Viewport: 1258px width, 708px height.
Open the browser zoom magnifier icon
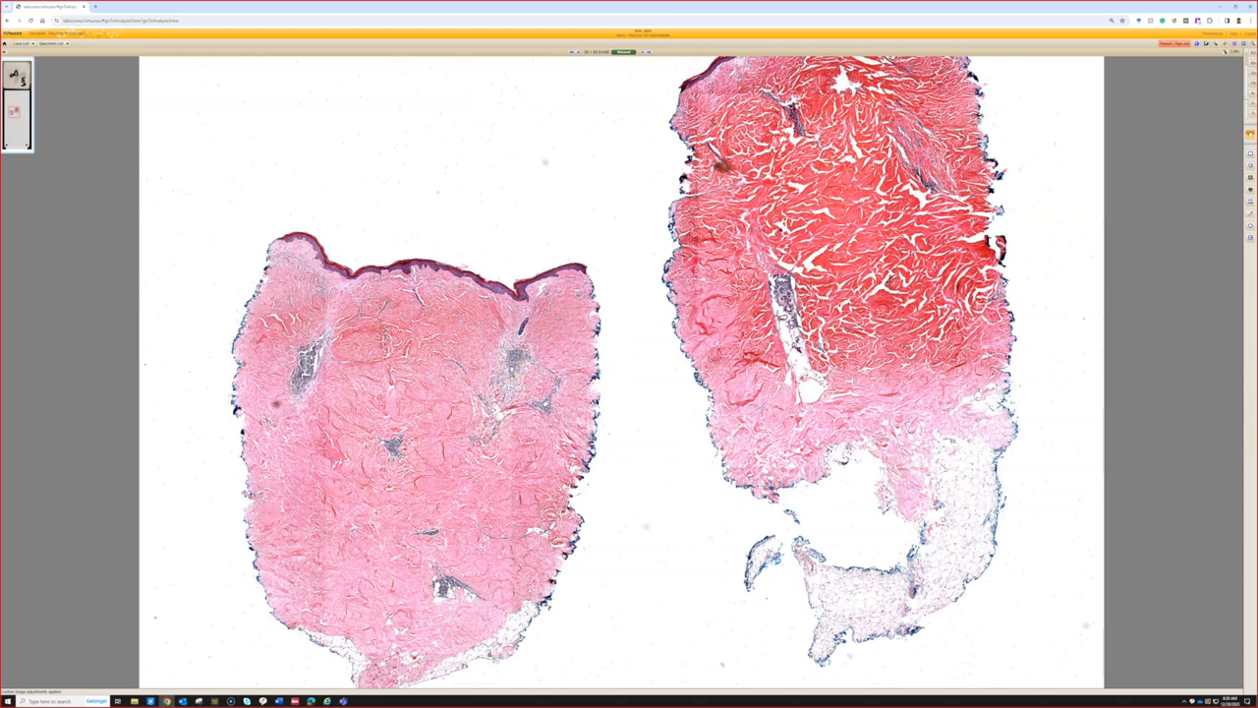coord(1112,21)
